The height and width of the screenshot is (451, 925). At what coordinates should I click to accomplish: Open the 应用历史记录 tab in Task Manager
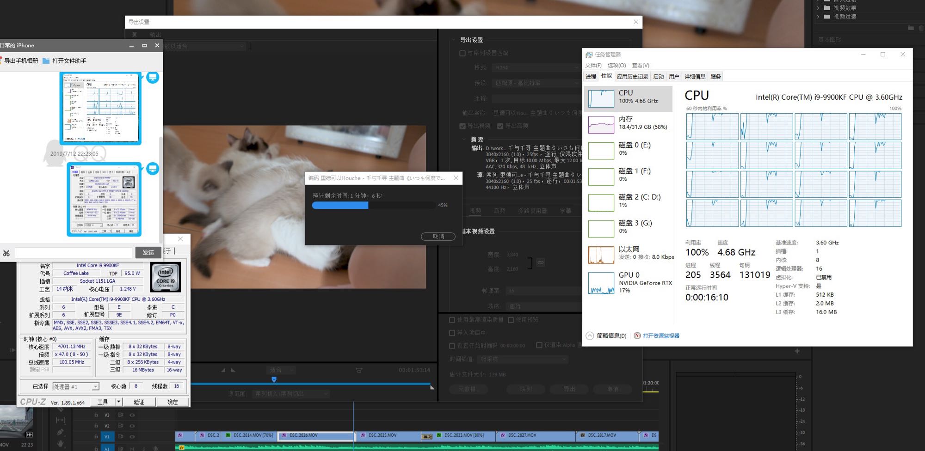tap(632, 77)
